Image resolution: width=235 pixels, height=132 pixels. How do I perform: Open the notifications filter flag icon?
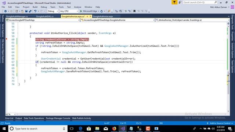(x=174, y=2)
